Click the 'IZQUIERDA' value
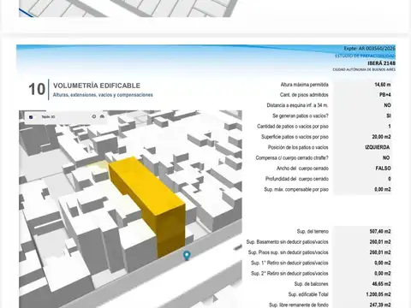The image size is (411, 308). (x=378, y=147)
